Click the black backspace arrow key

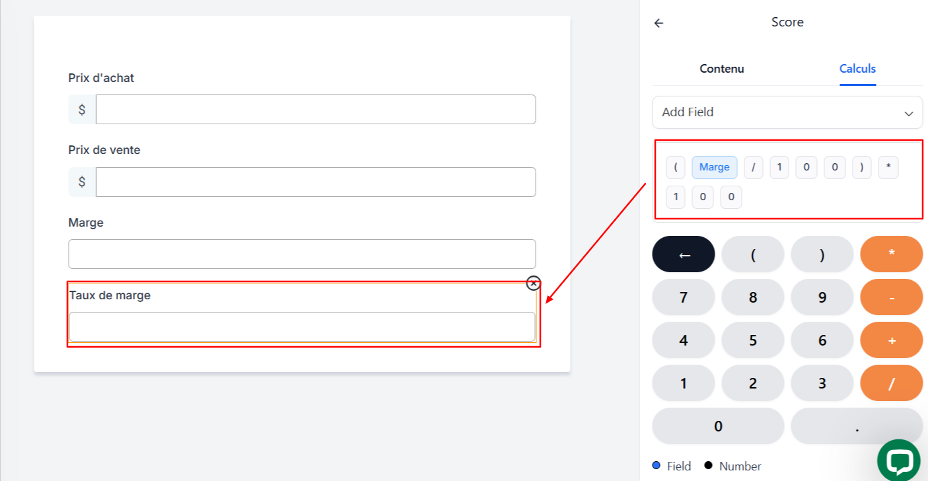coord(684,254)
